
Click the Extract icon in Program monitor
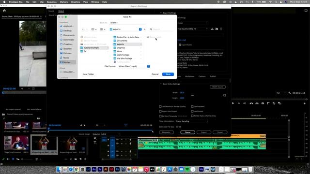257,103
